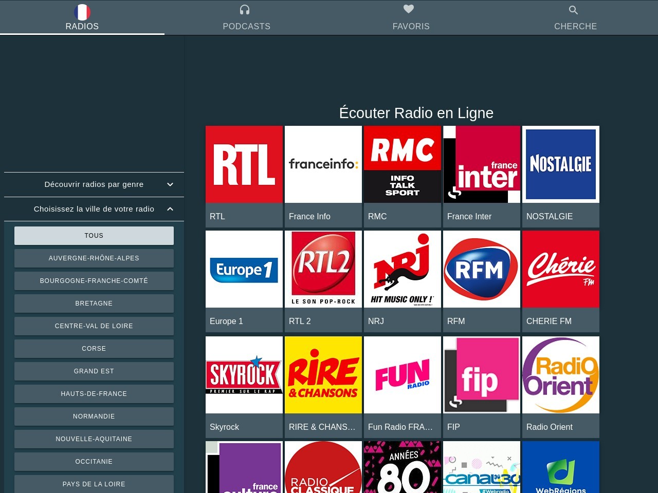658x493 pixels.
Task: Filter stations by Nouvelle-Aquitaine
Action: pos(94,439)
